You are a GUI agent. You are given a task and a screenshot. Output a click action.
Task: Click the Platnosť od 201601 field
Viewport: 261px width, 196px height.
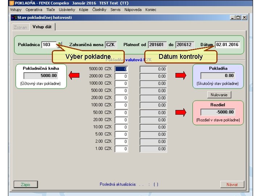(157, 45)
